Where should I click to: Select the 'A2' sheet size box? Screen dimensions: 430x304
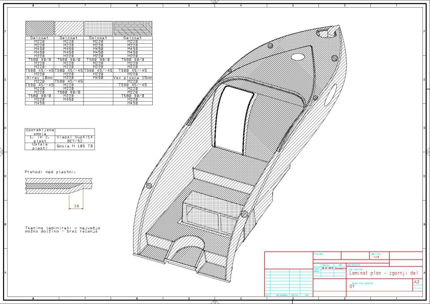(x=416, y=282)
